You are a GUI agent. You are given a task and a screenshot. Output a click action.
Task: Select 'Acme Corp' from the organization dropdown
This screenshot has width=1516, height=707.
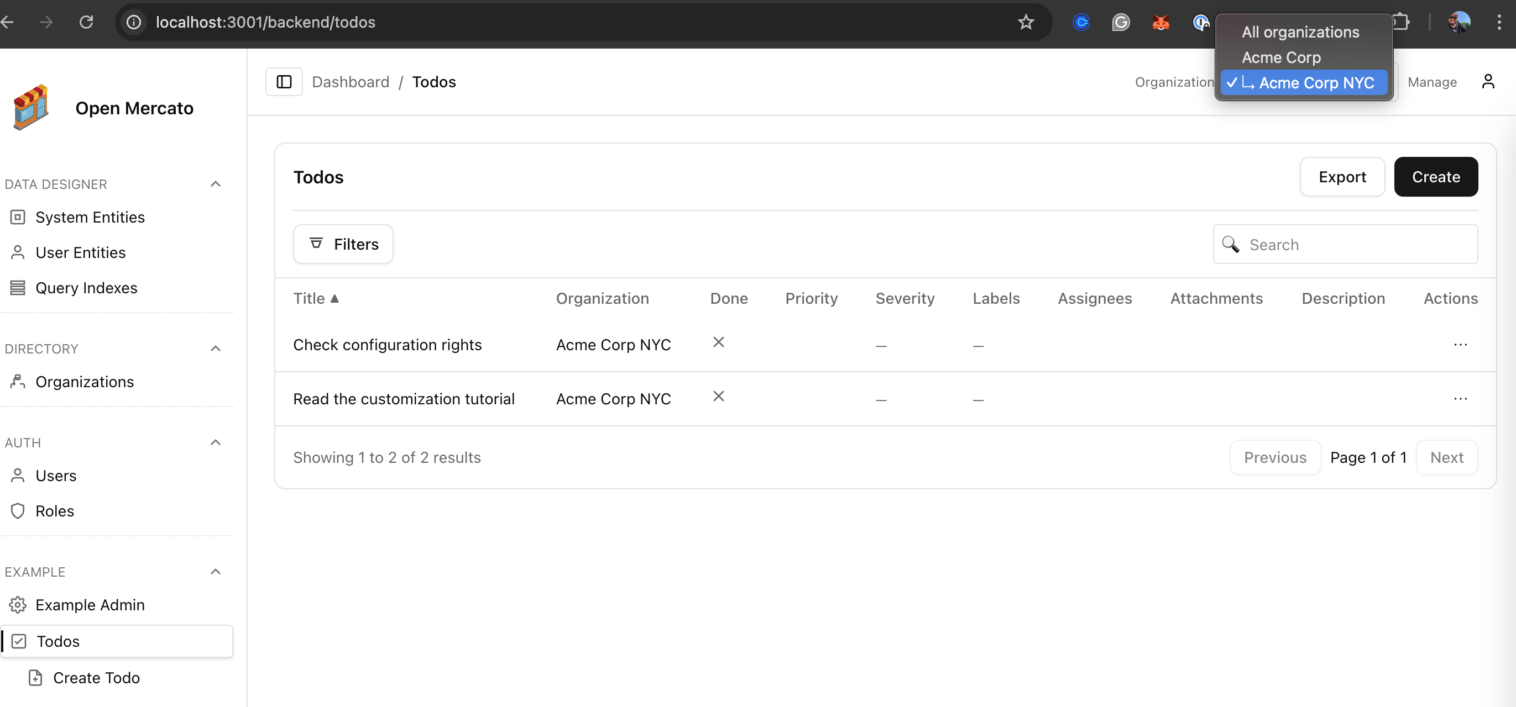coord(1280,57)
